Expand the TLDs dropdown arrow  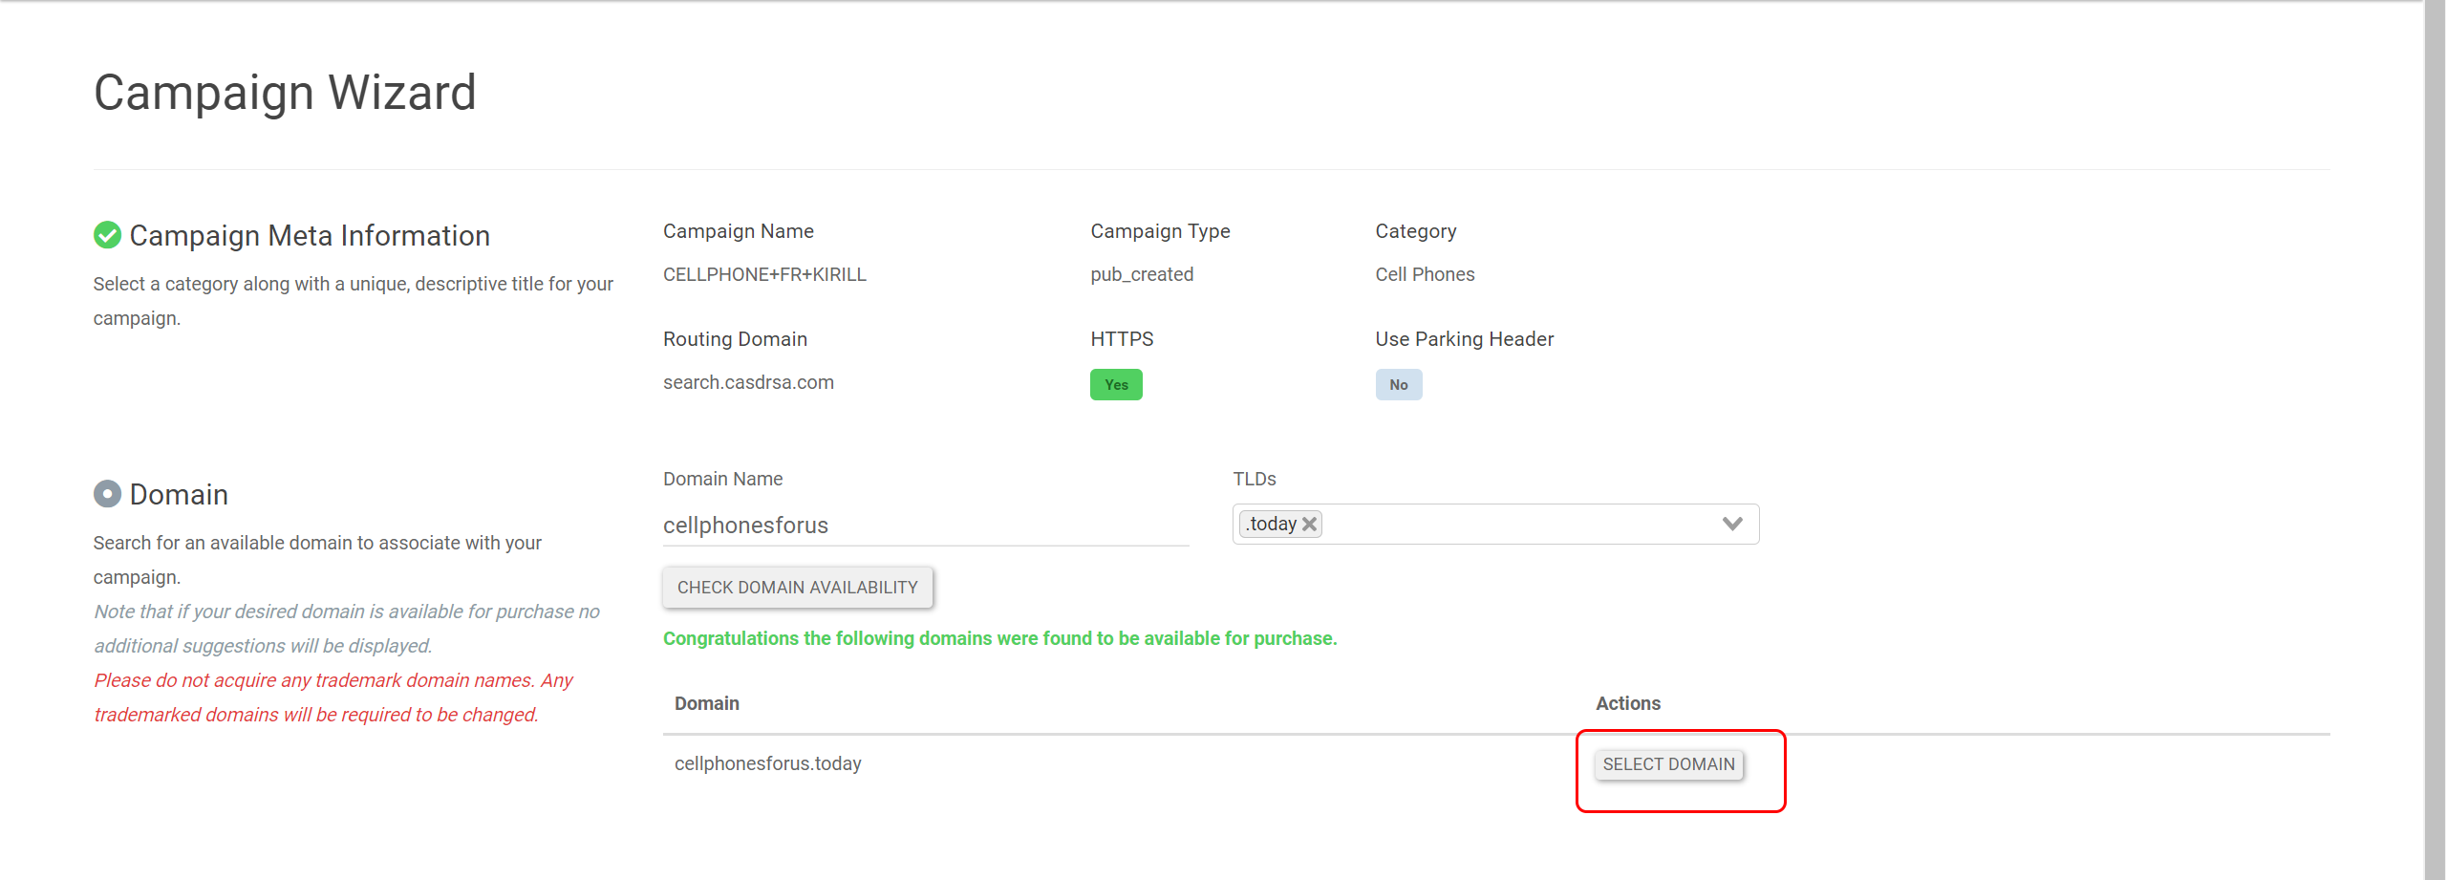click(x=1732, y=524)
